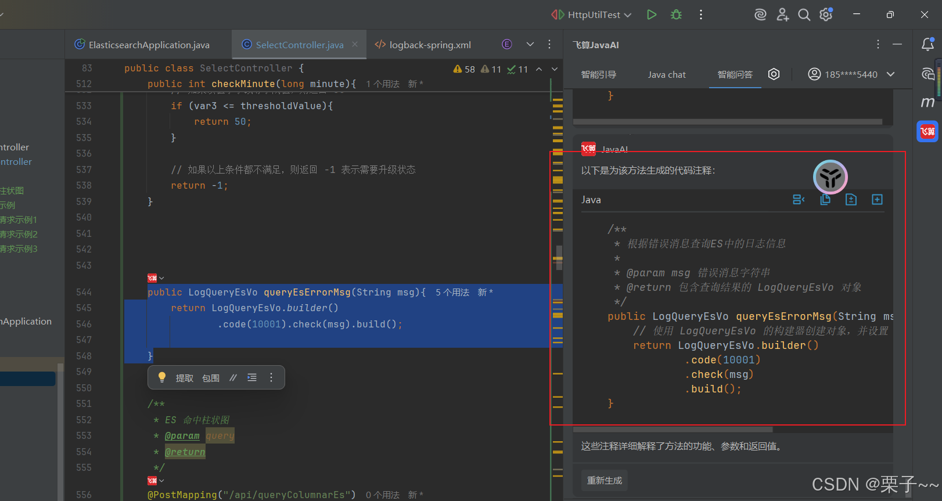Open the 智能引导 tab
Image resolution: width=942 pixels, height=501 pixels.
[599, 74]
